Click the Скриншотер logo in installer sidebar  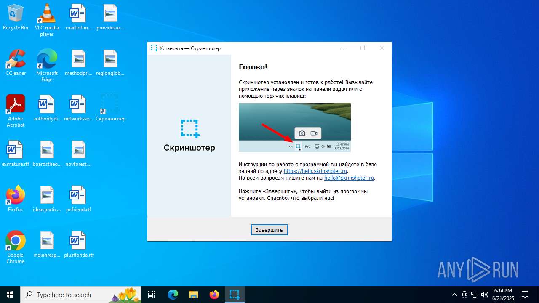point(189,136)
